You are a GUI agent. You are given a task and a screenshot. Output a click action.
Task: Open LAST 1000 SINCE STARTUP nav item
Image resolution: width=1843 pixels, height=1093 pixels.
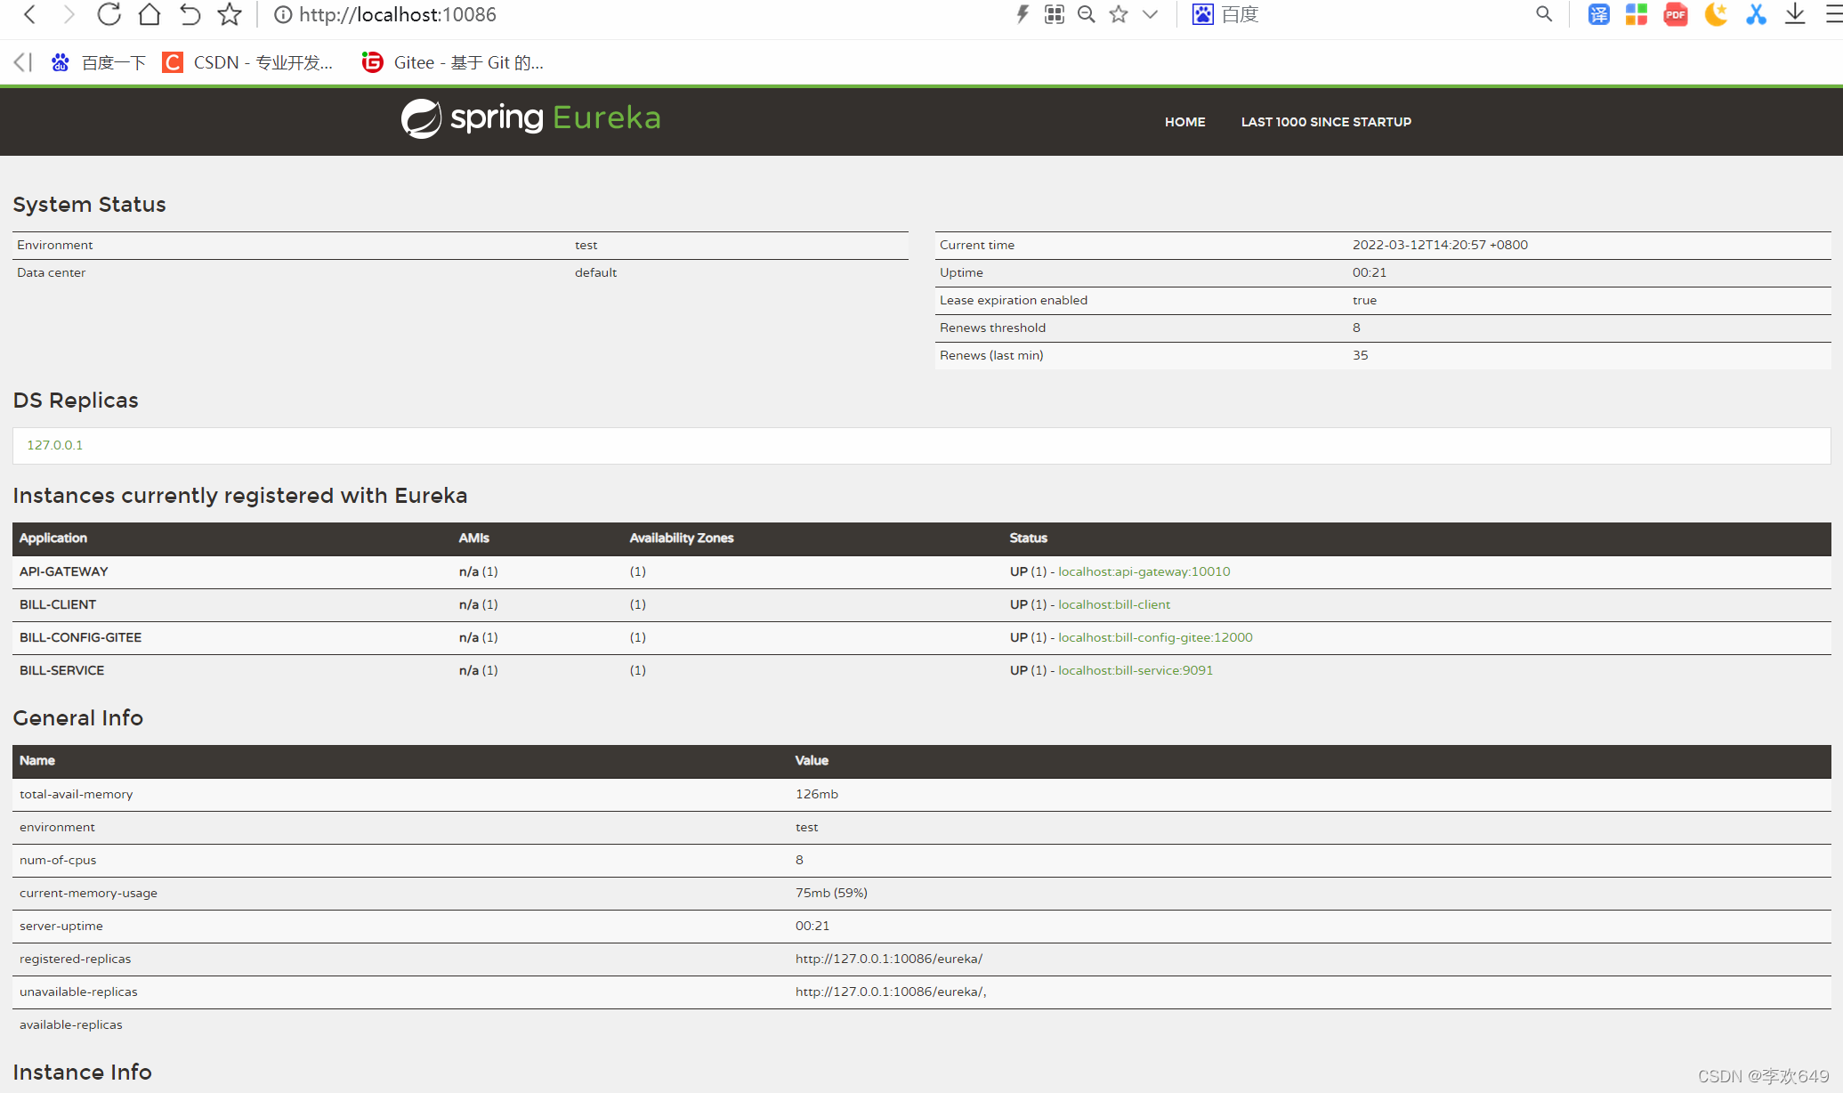(x=1326, y=122)
